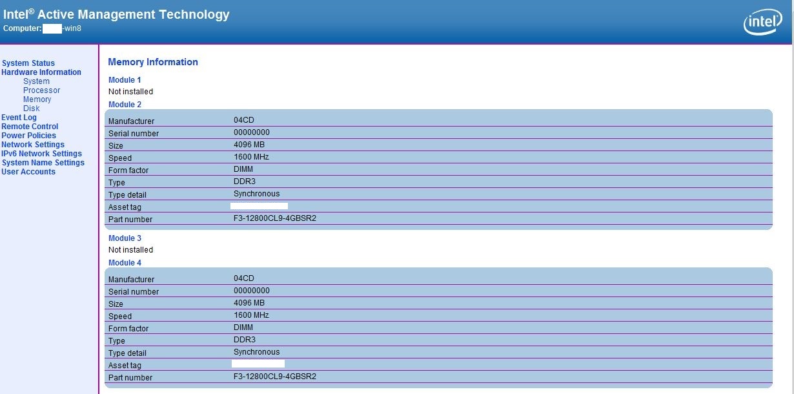The height and width of the screenshot is (394, 794).
Task: Select System under Hardware Information
Action: click(36, 81)
